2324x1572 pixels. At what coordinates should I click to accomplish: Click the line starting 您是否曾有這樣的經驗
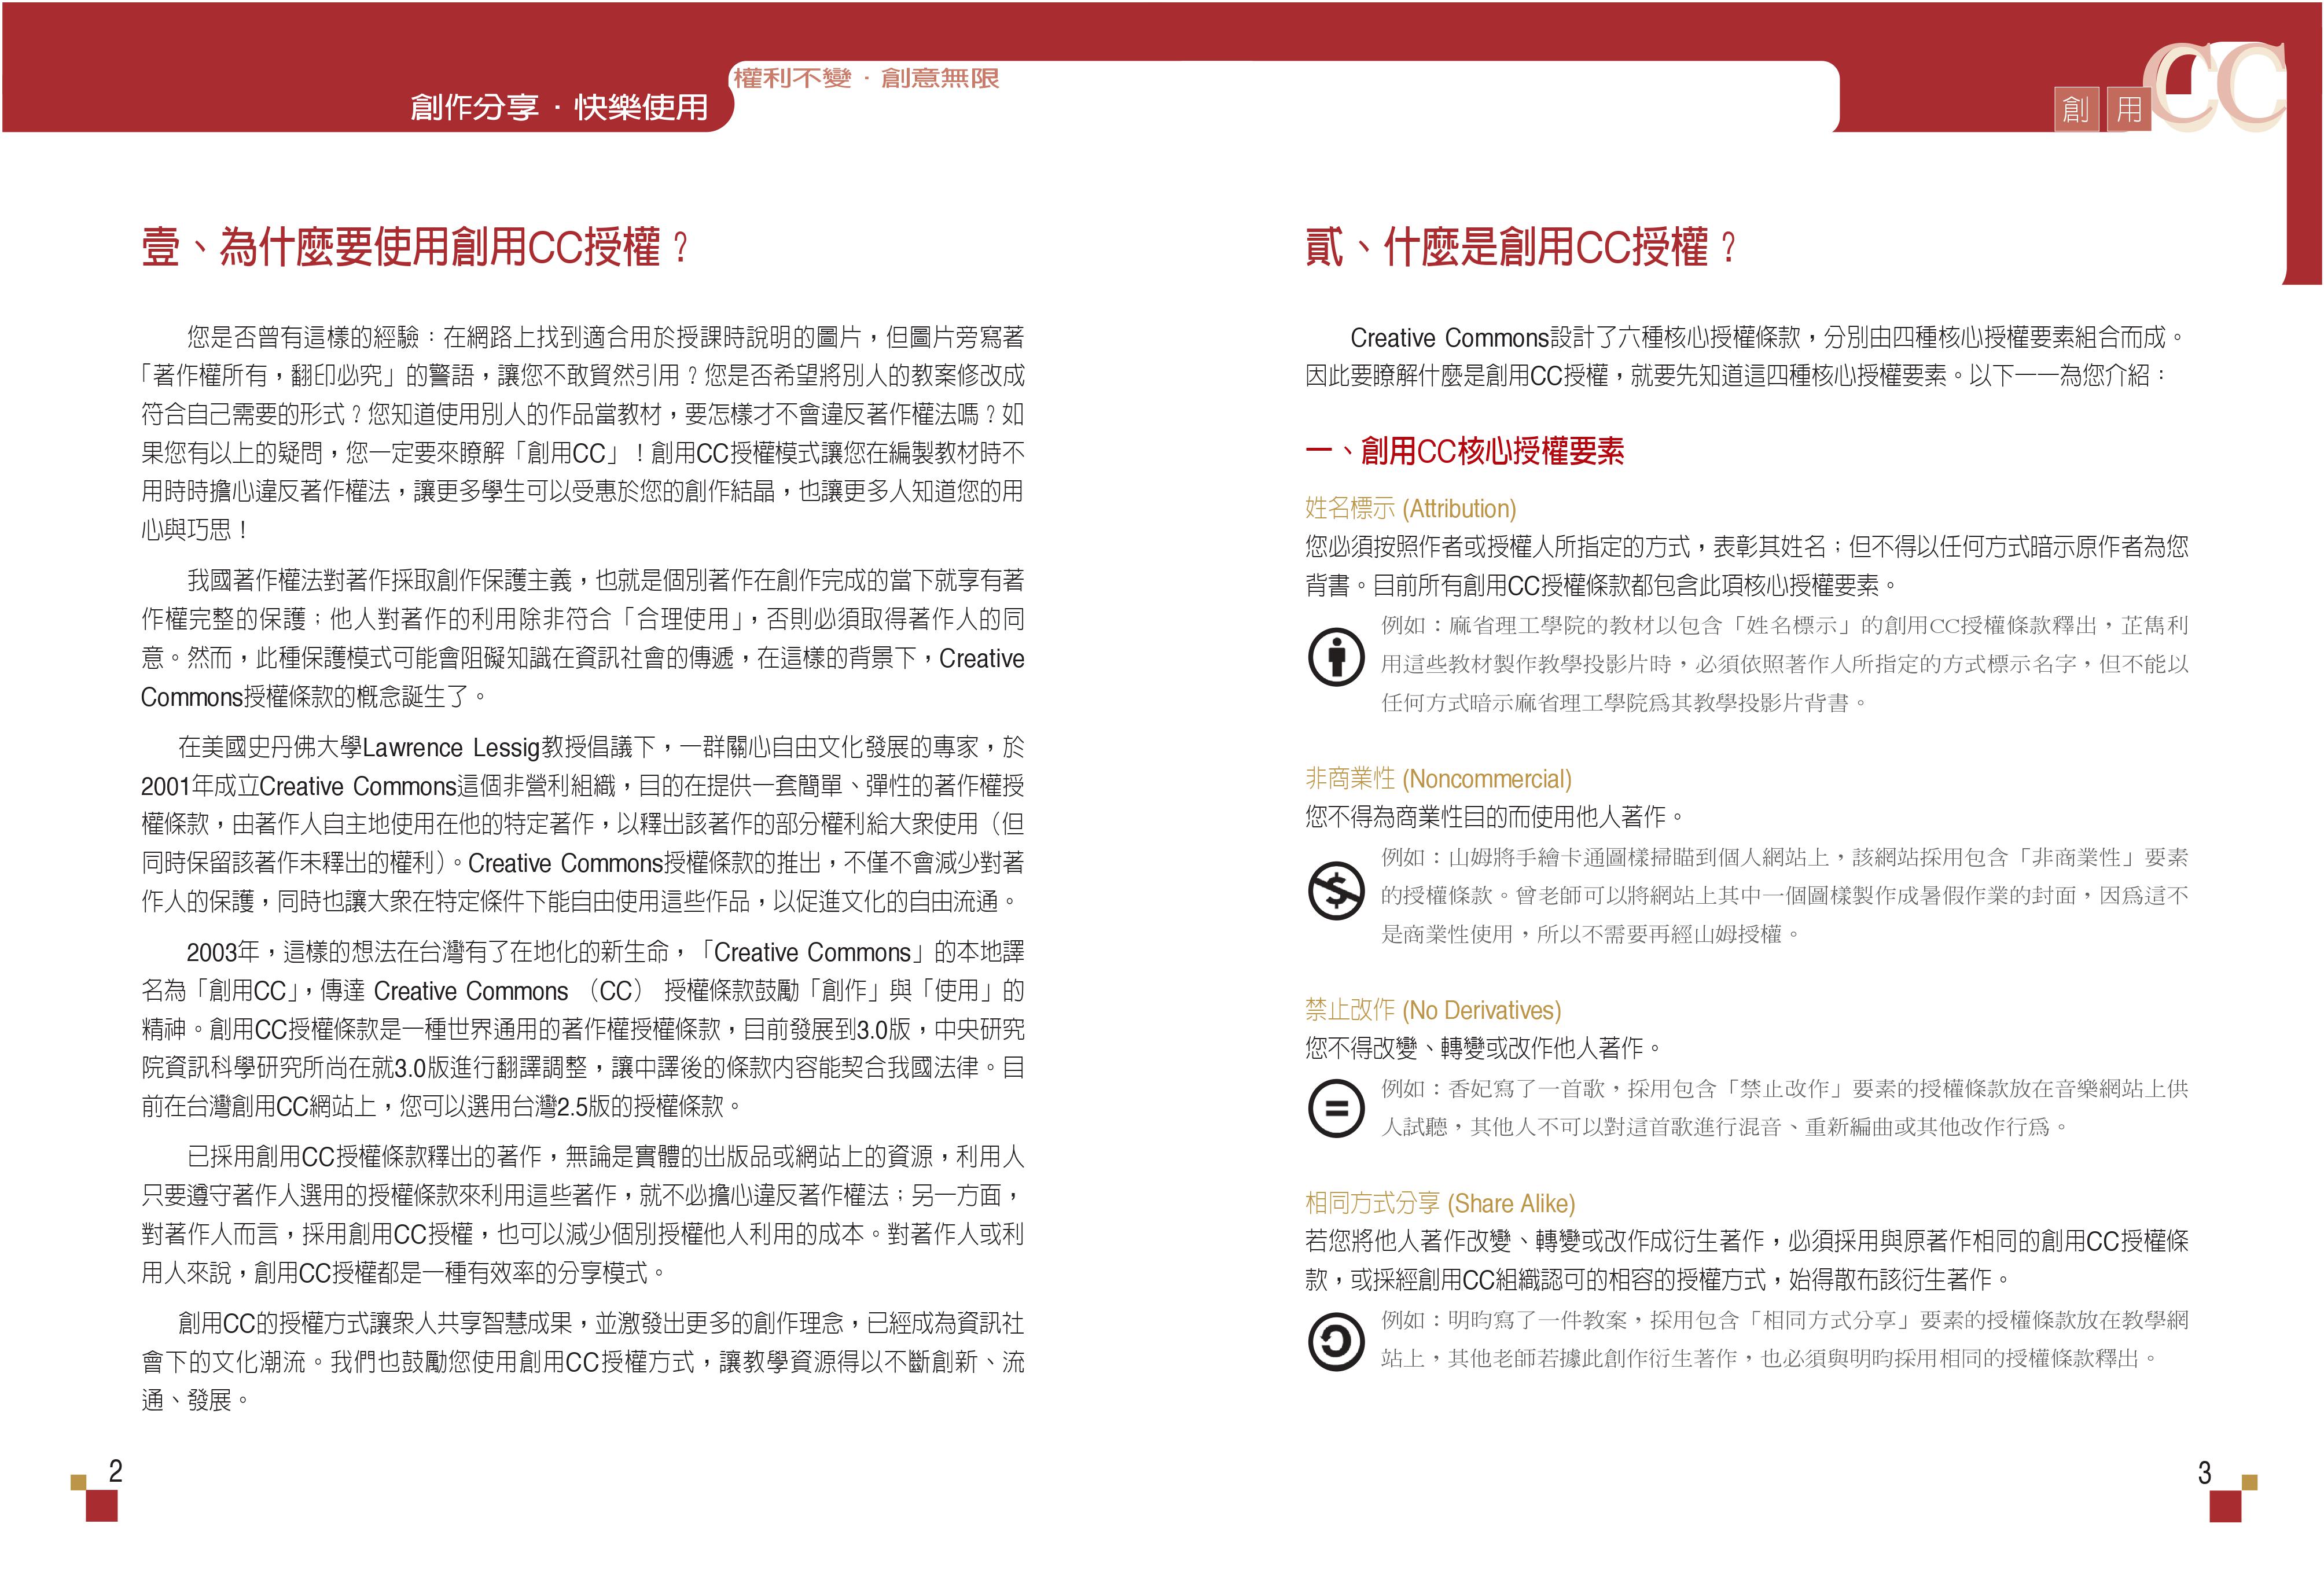coord(606,337)
